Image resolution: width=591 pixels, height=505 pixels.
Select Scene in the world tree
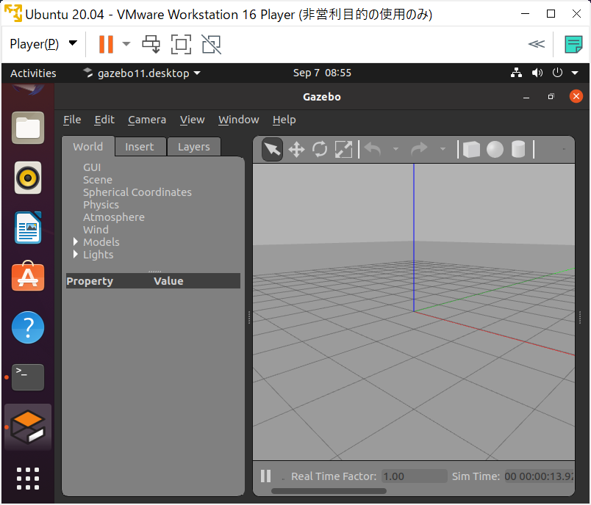pos(98,180)
